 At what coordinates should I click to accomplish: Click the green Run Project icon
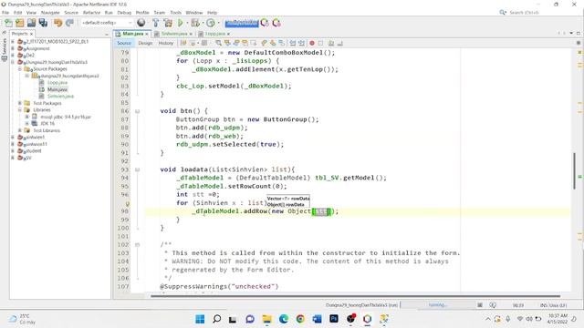(181, 23)
